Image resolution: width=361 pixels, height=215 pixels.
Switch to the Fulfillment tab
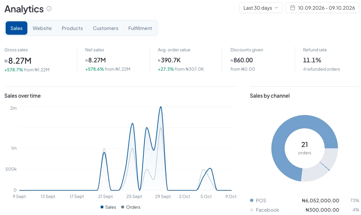(x=140, y=28)
